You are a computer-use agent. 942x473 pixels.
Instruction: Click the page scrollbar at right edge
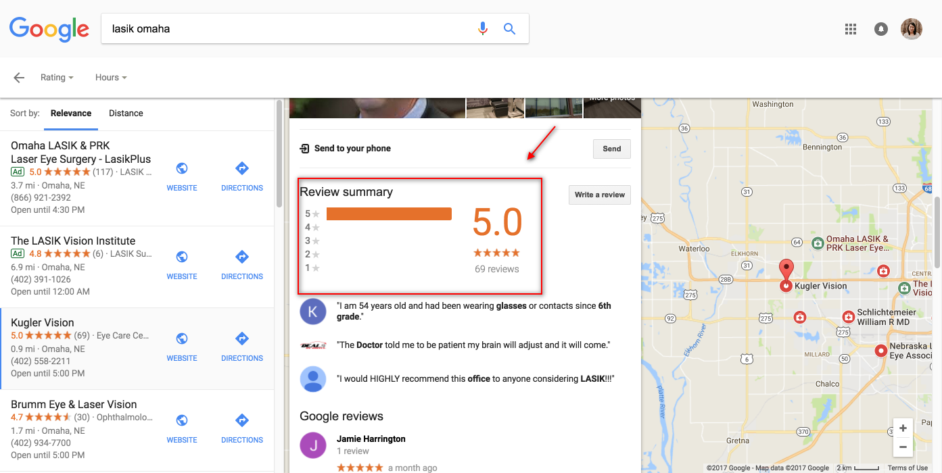(x=938, y=233)
